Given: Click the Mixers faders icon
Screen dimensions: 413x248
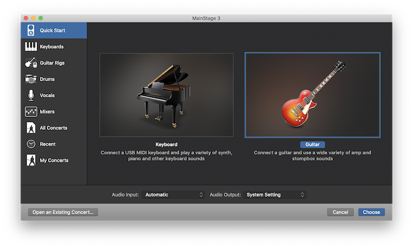Looking at the screenshot, I should 31,111.
